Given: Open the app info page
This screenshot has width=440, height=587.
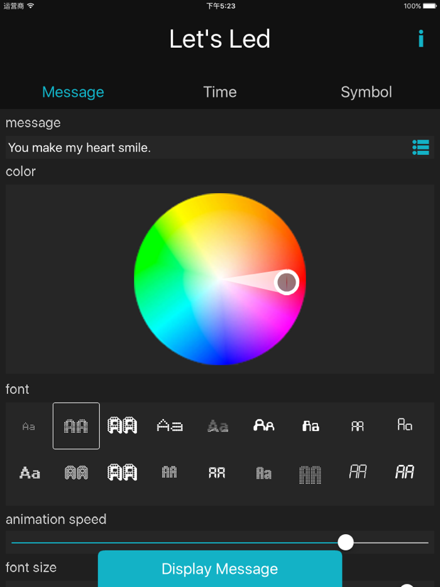Looking at the screenshot, I should pos(421,39).
